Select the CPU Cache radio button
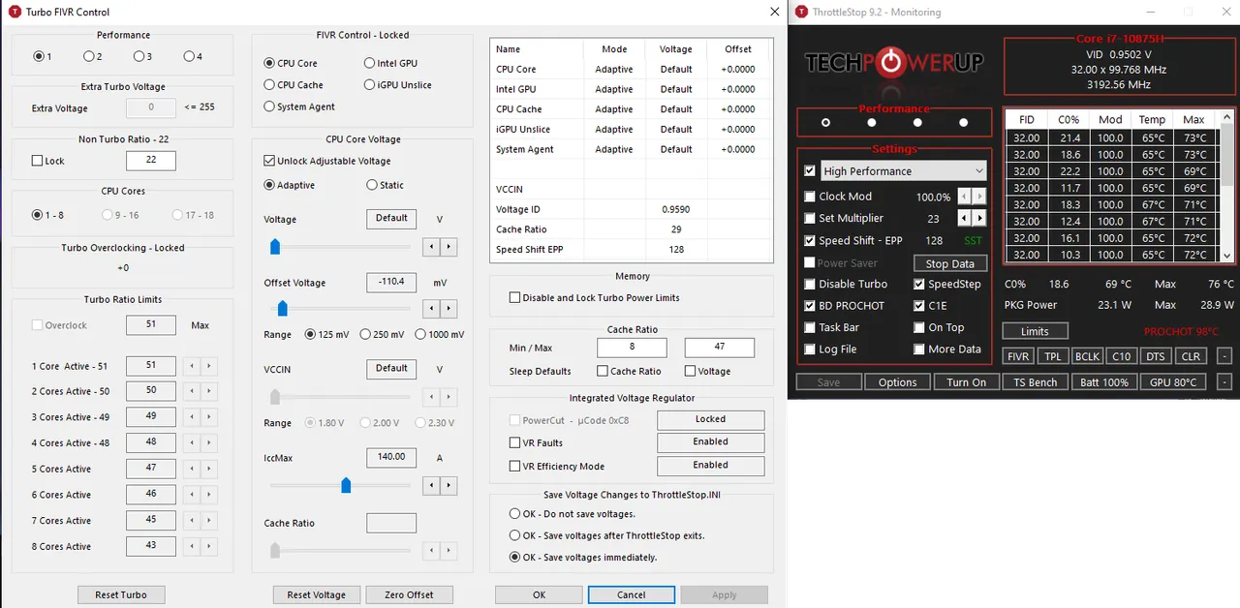The height and width of the screenshot is (608, 1240). [269, 85]
